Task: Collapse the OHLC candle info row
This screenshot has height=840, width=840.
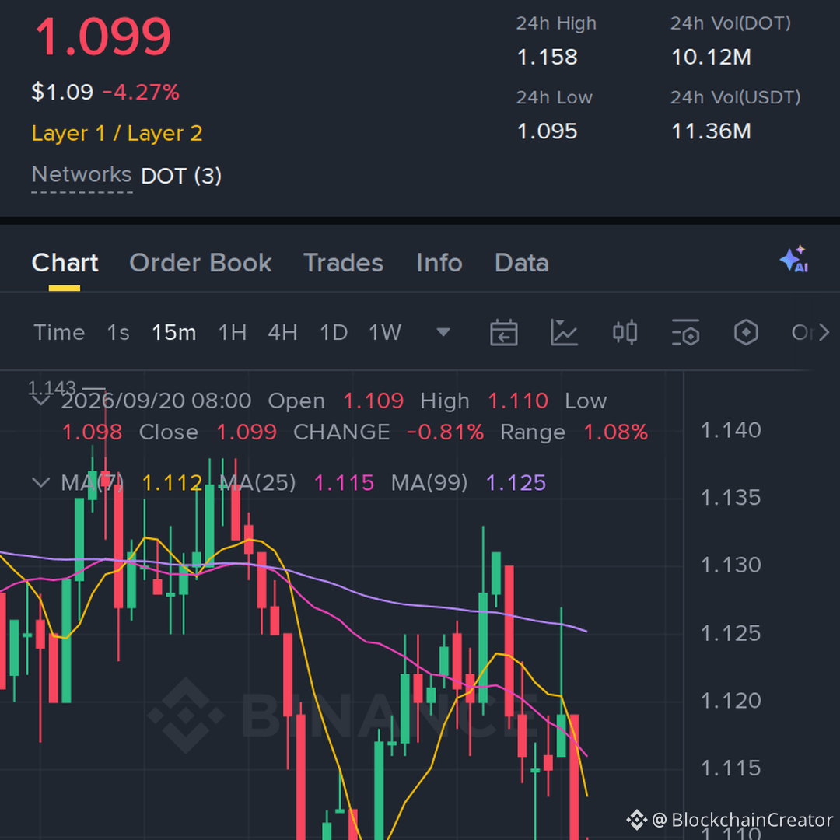Action: click(40, 401)
